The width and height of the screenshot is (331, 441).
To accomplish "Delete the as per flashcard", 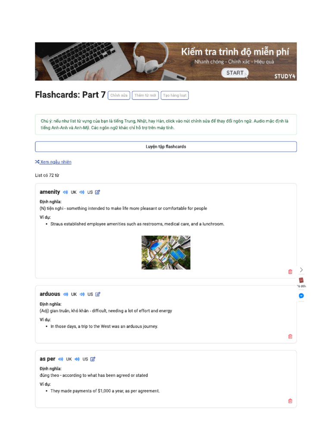I will pyautogui.click(x=290, y=401).
